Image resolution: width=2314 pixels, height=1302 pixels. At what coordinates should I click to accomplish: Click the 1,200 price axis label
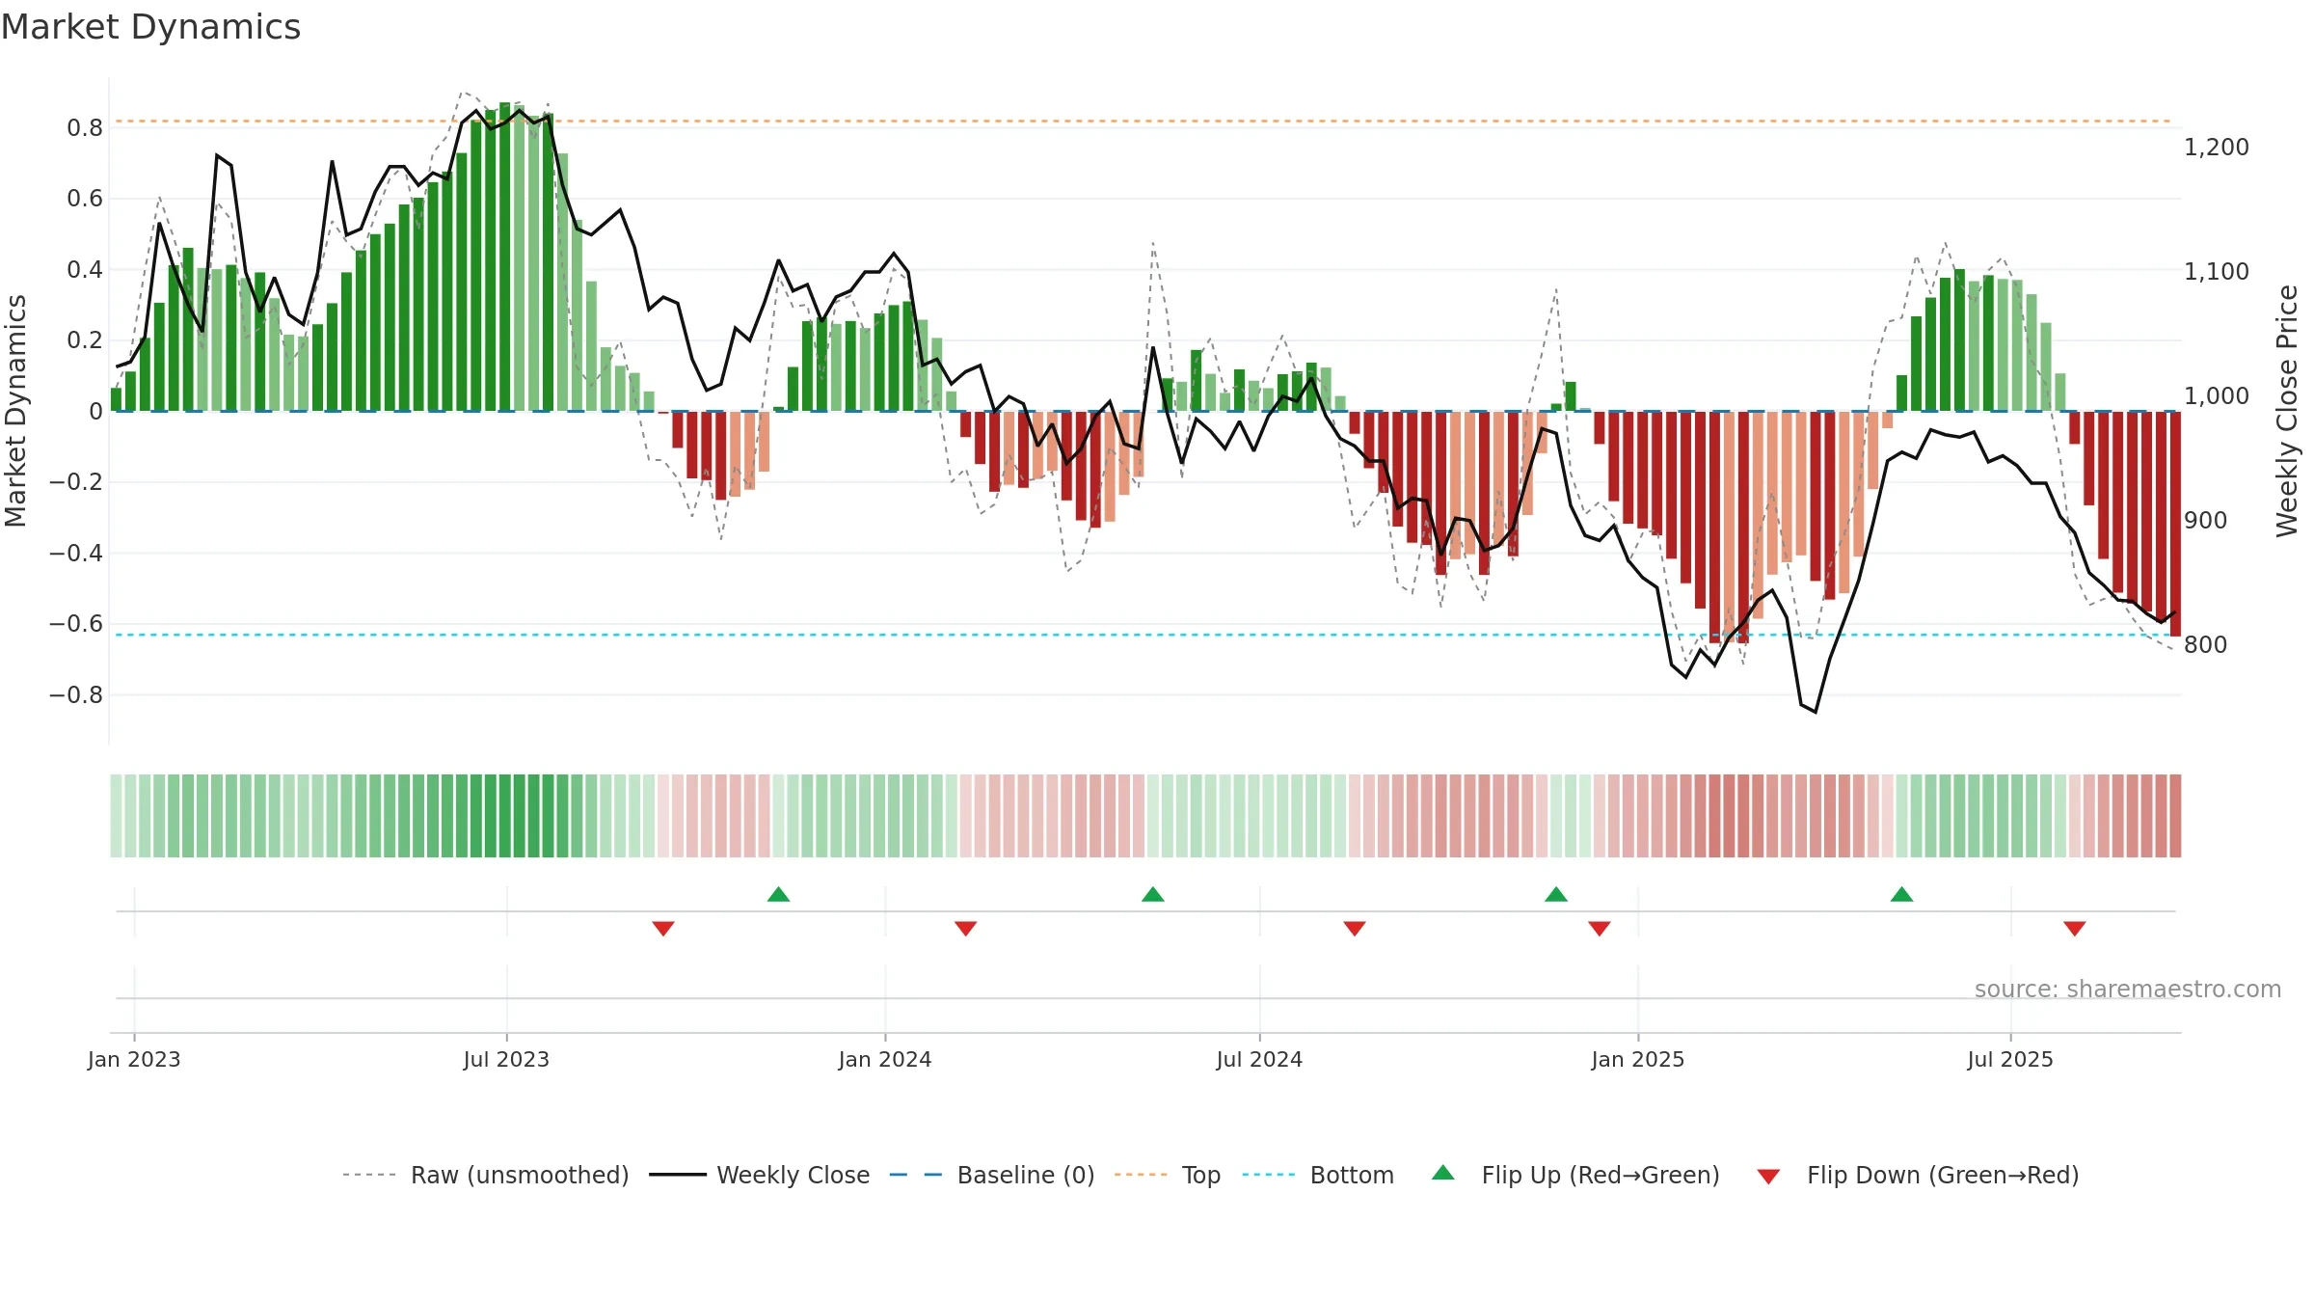tap(2217, 148)
